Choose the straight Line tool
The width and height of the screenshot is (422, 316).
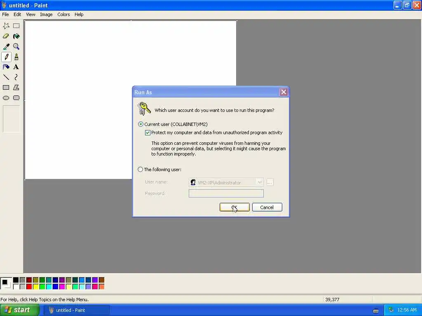pos(6,77)
